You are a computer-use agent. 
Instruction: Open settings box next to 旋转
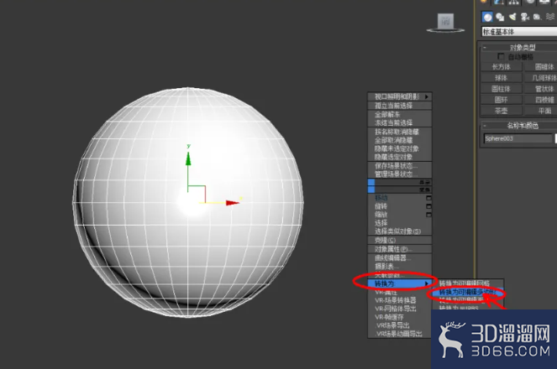click(428, 206)
